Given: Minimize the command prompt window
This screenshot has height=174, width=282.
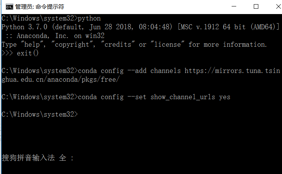Looking at the screenshot, I should [234, 6].
